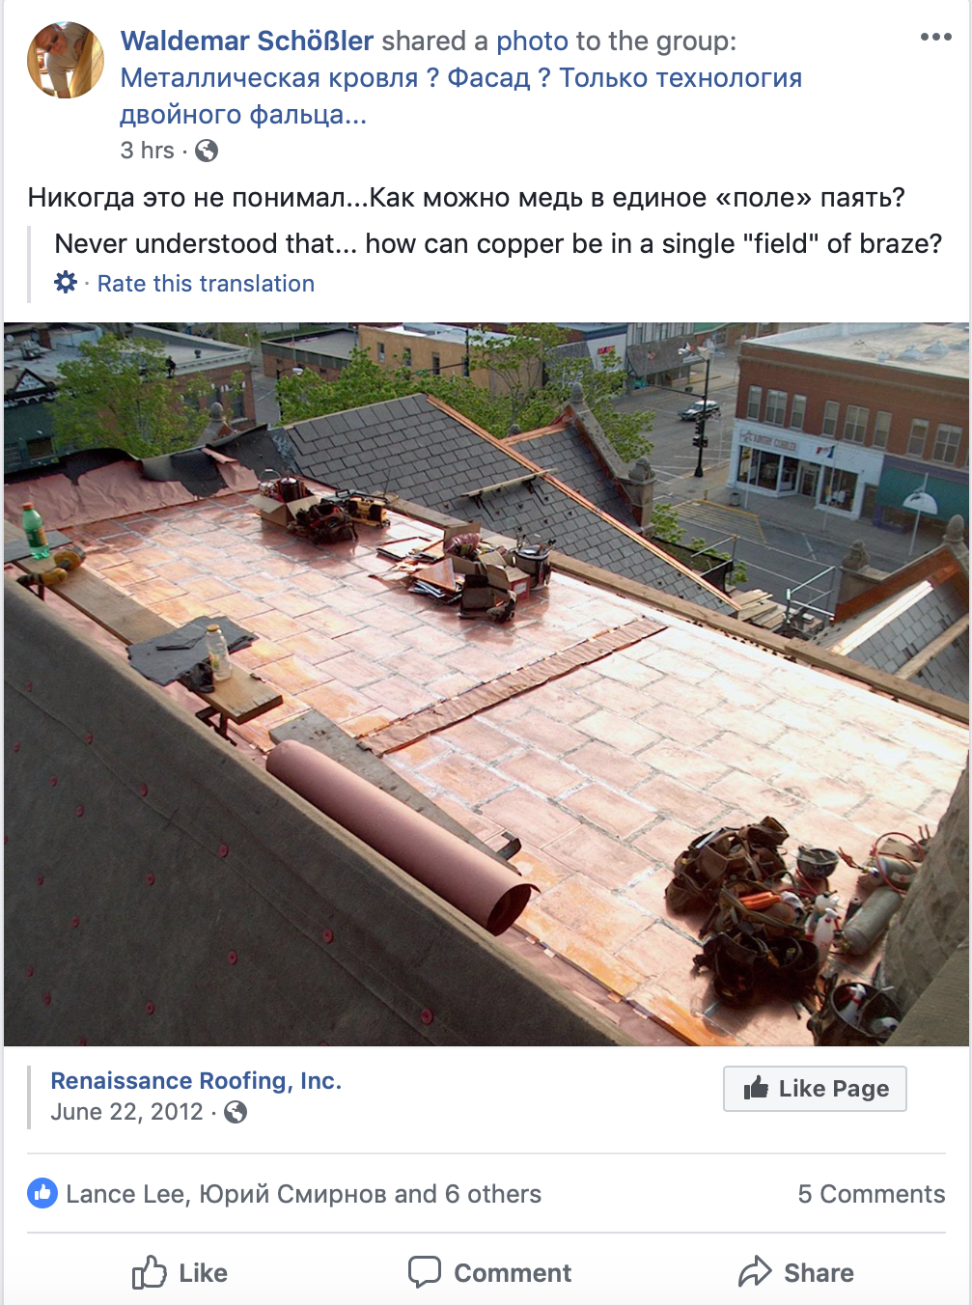The height and width of the screenshot is (1305, 972).
Task: Click the globe privacy icon beside 3 hrs
Action: [x=207, y=151]
